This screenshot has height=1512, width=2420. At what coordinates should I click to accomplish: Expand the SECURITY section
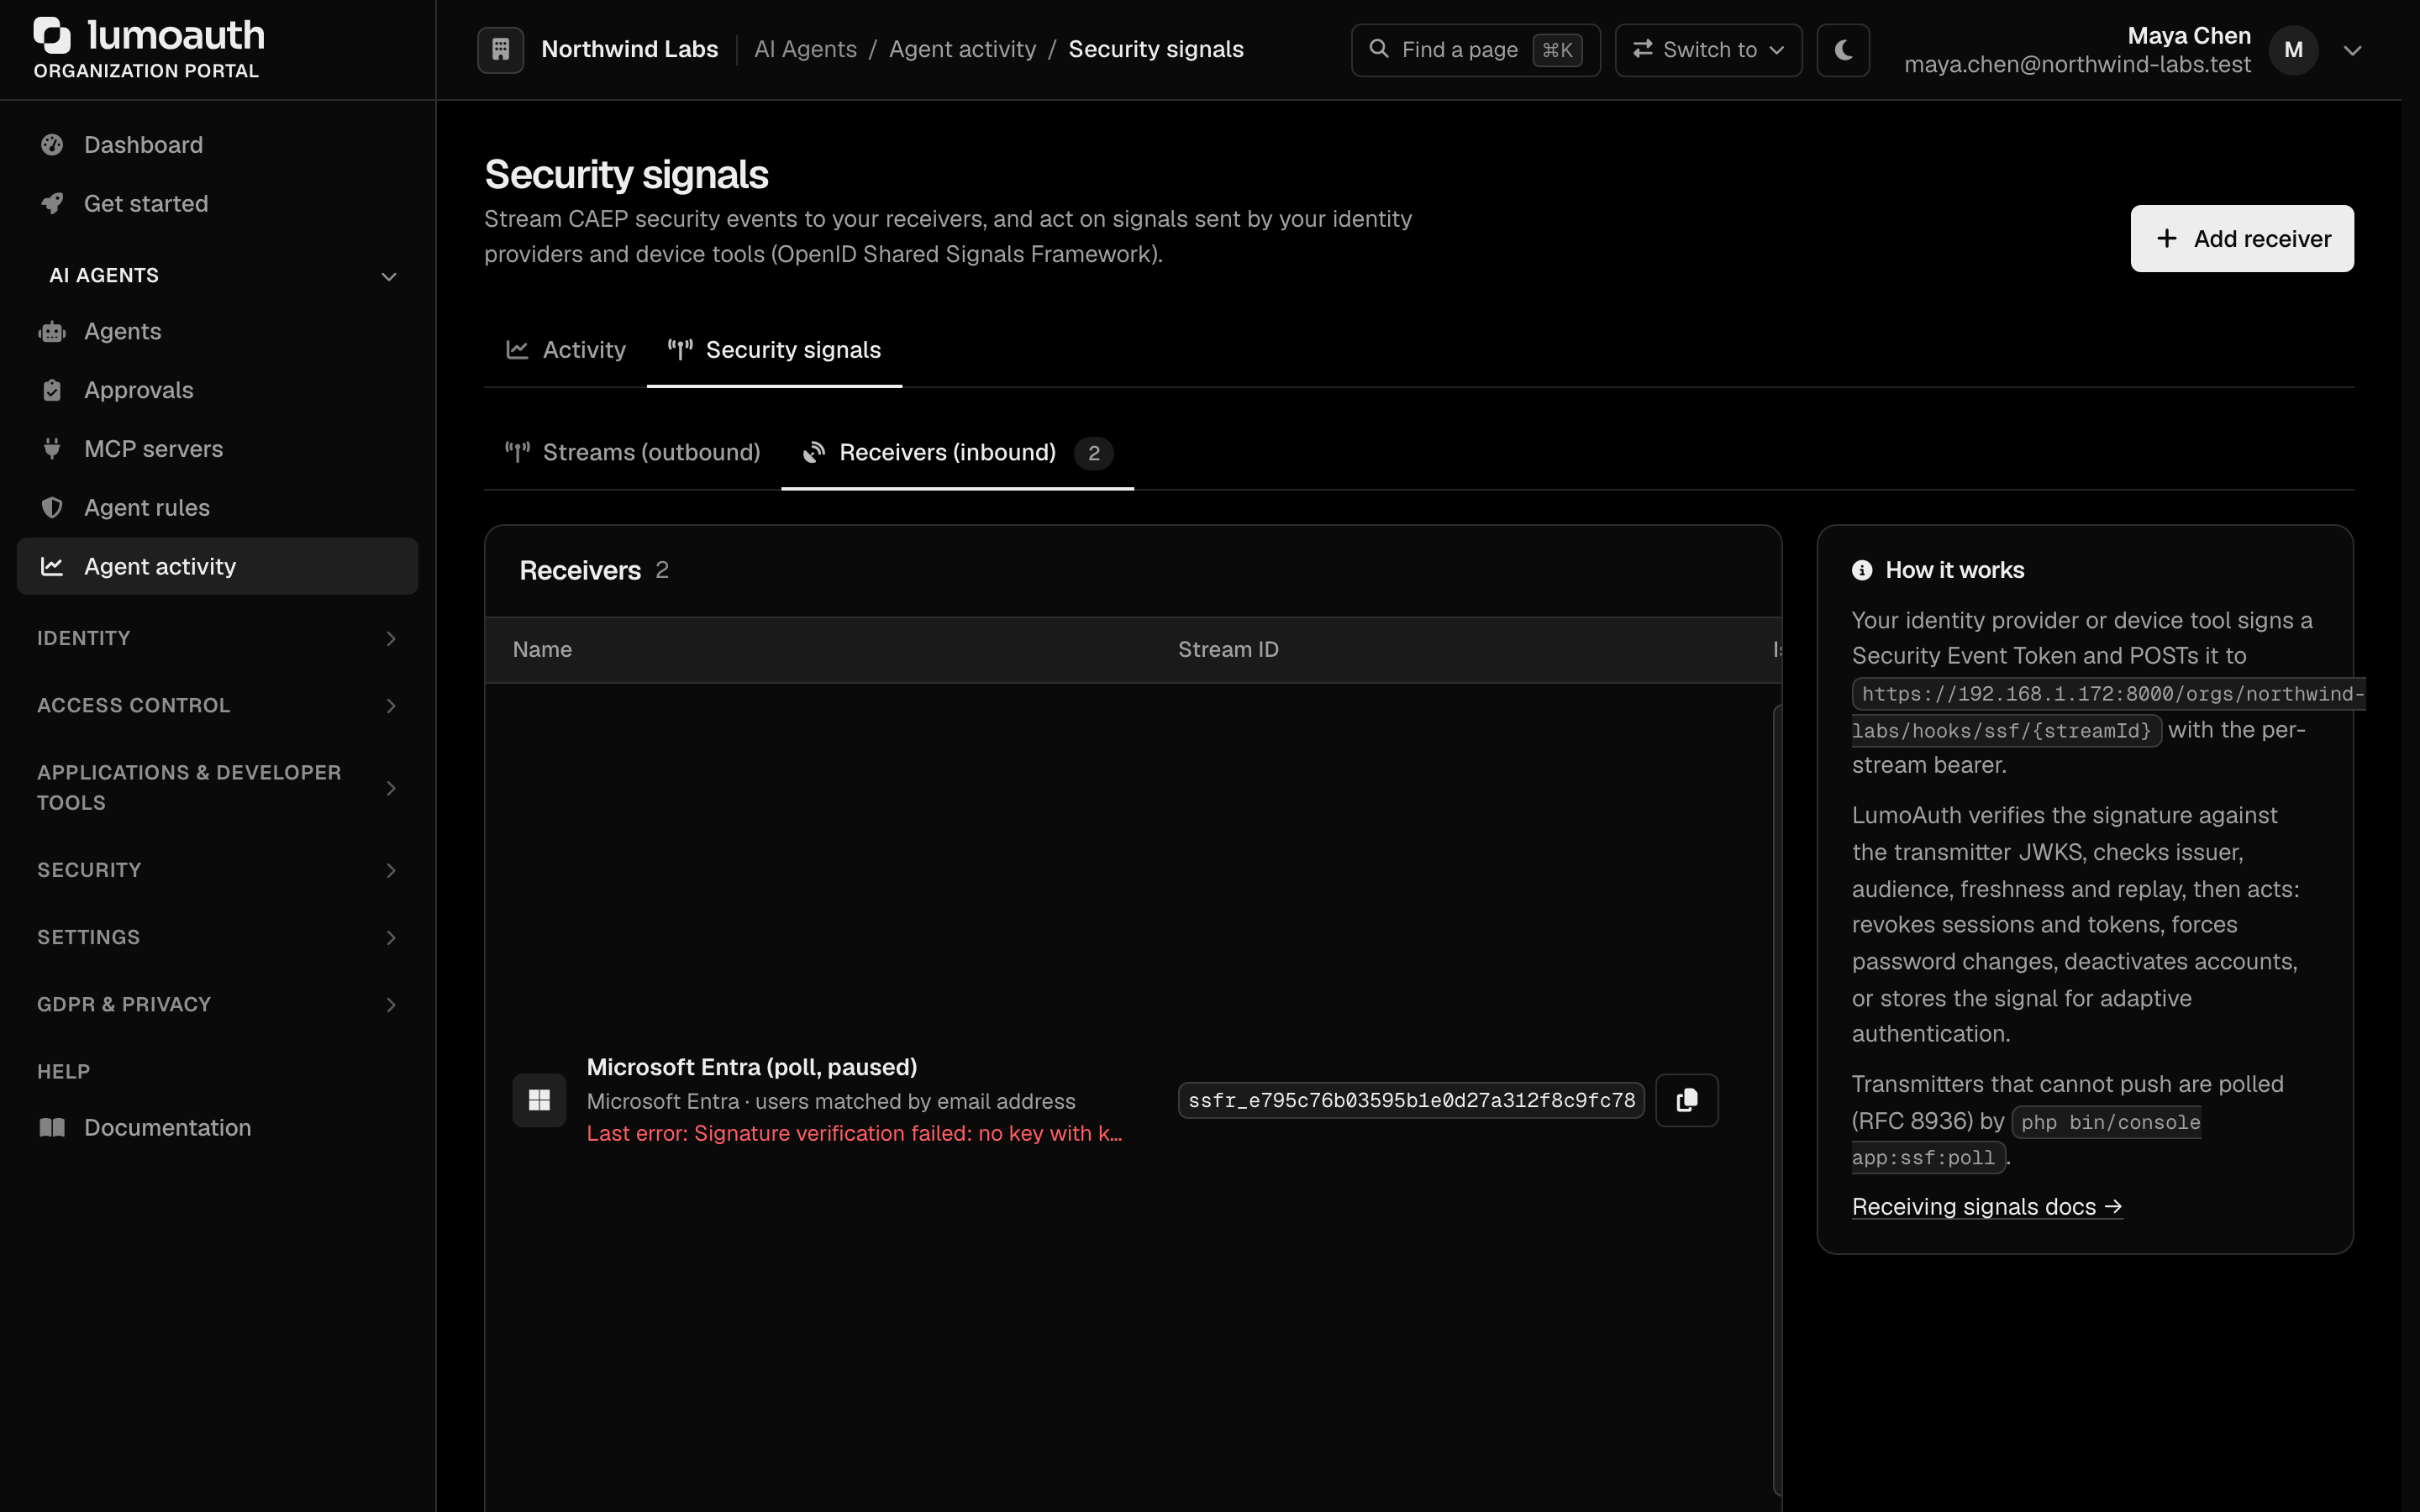[x=217, y=871]
